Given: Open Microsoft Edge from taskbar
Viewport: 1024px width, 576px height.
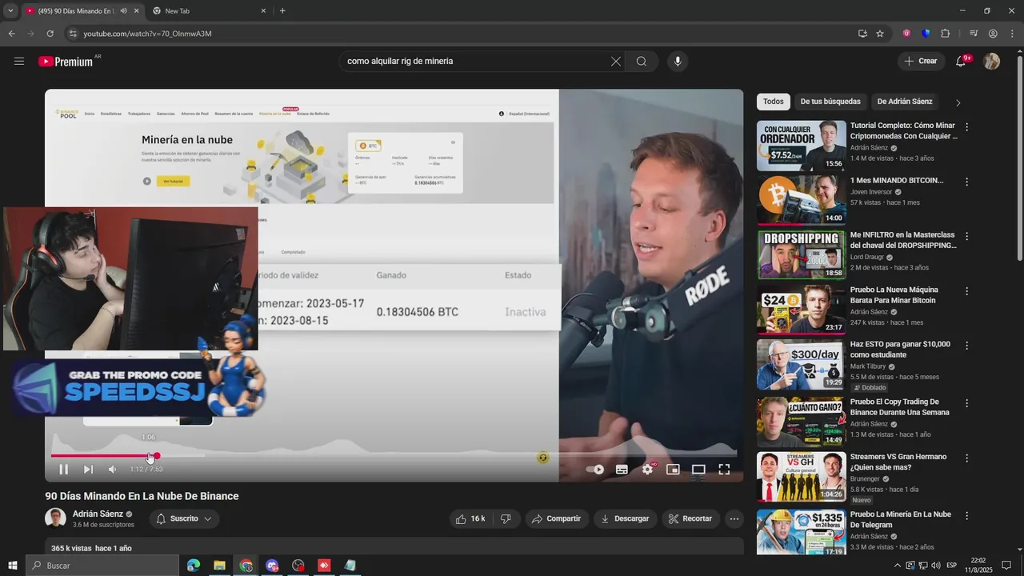Looking at the screenshot, I should pos(194,566).
